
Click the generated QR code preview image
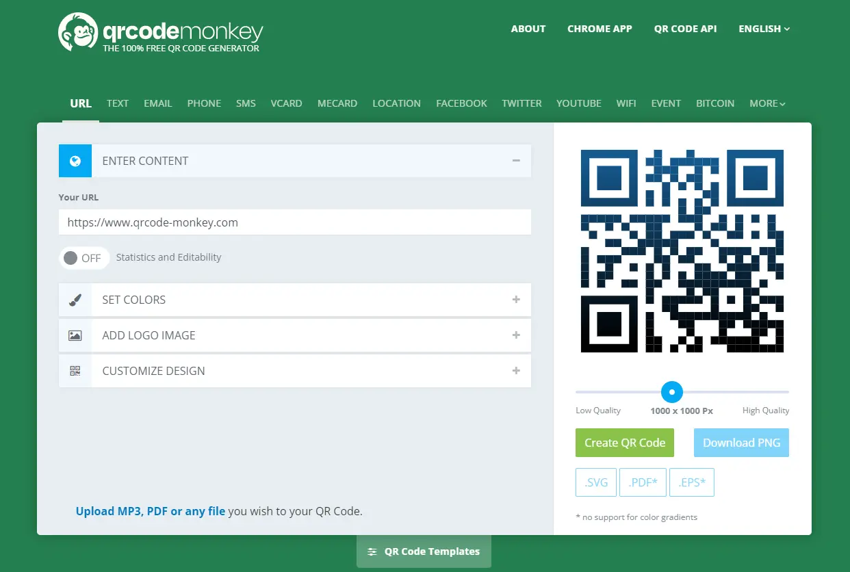(x=682, y=250)
